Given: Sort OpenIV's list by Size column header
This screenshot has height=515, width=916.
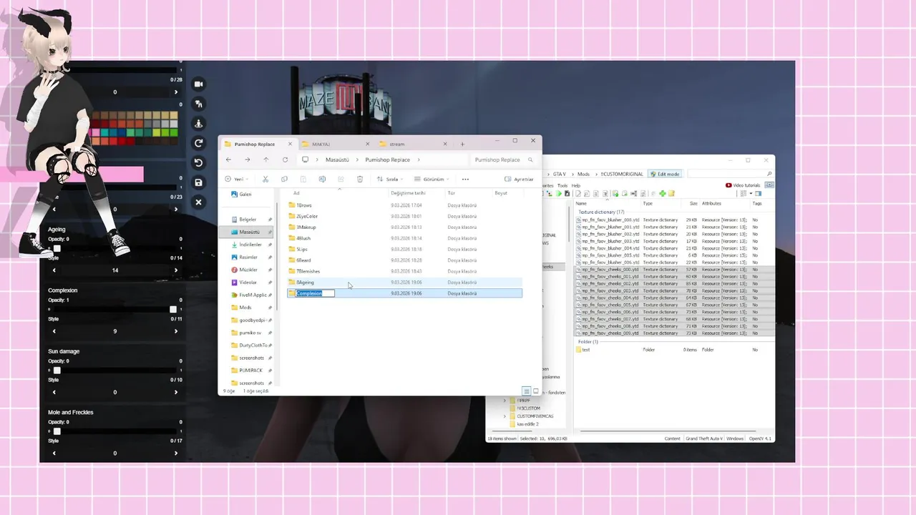Looking at the screenshot, I should tap(693, 204).
